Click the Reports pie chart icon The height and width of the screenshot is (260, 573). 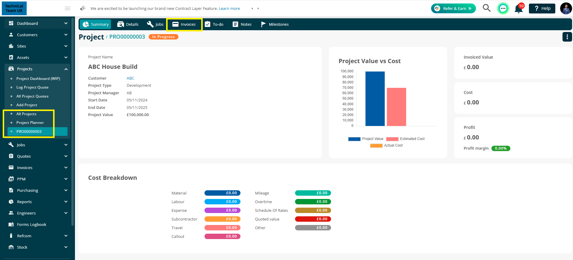[x=11, y=202]
